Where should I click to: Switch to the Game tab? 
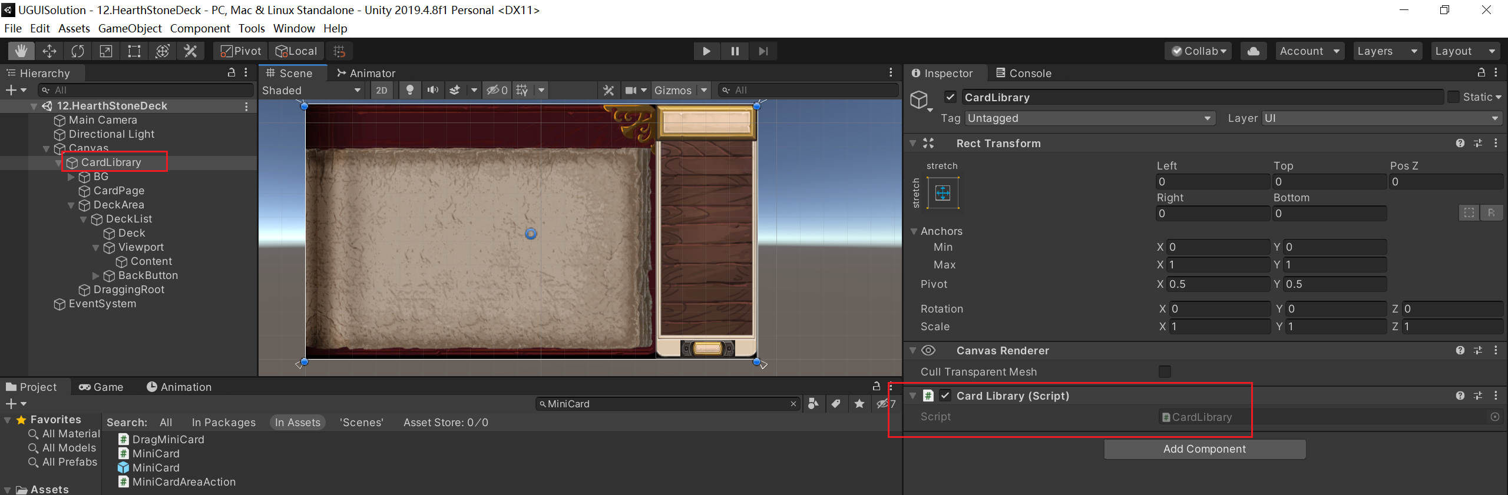pyautogui.click(x=101, y=387)
